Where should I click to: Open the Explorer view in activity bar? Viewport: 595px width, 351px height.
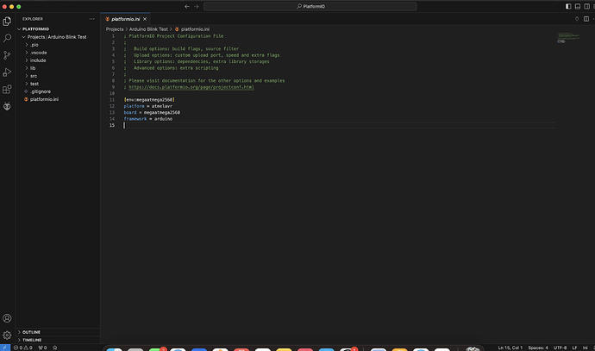pyautogui.click(x=7, y=22)
